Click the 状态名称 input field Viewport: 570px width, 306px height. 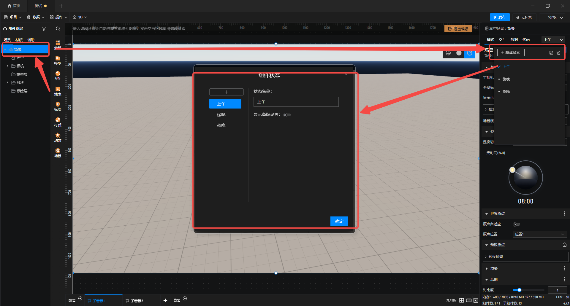[x=296, y=102]
